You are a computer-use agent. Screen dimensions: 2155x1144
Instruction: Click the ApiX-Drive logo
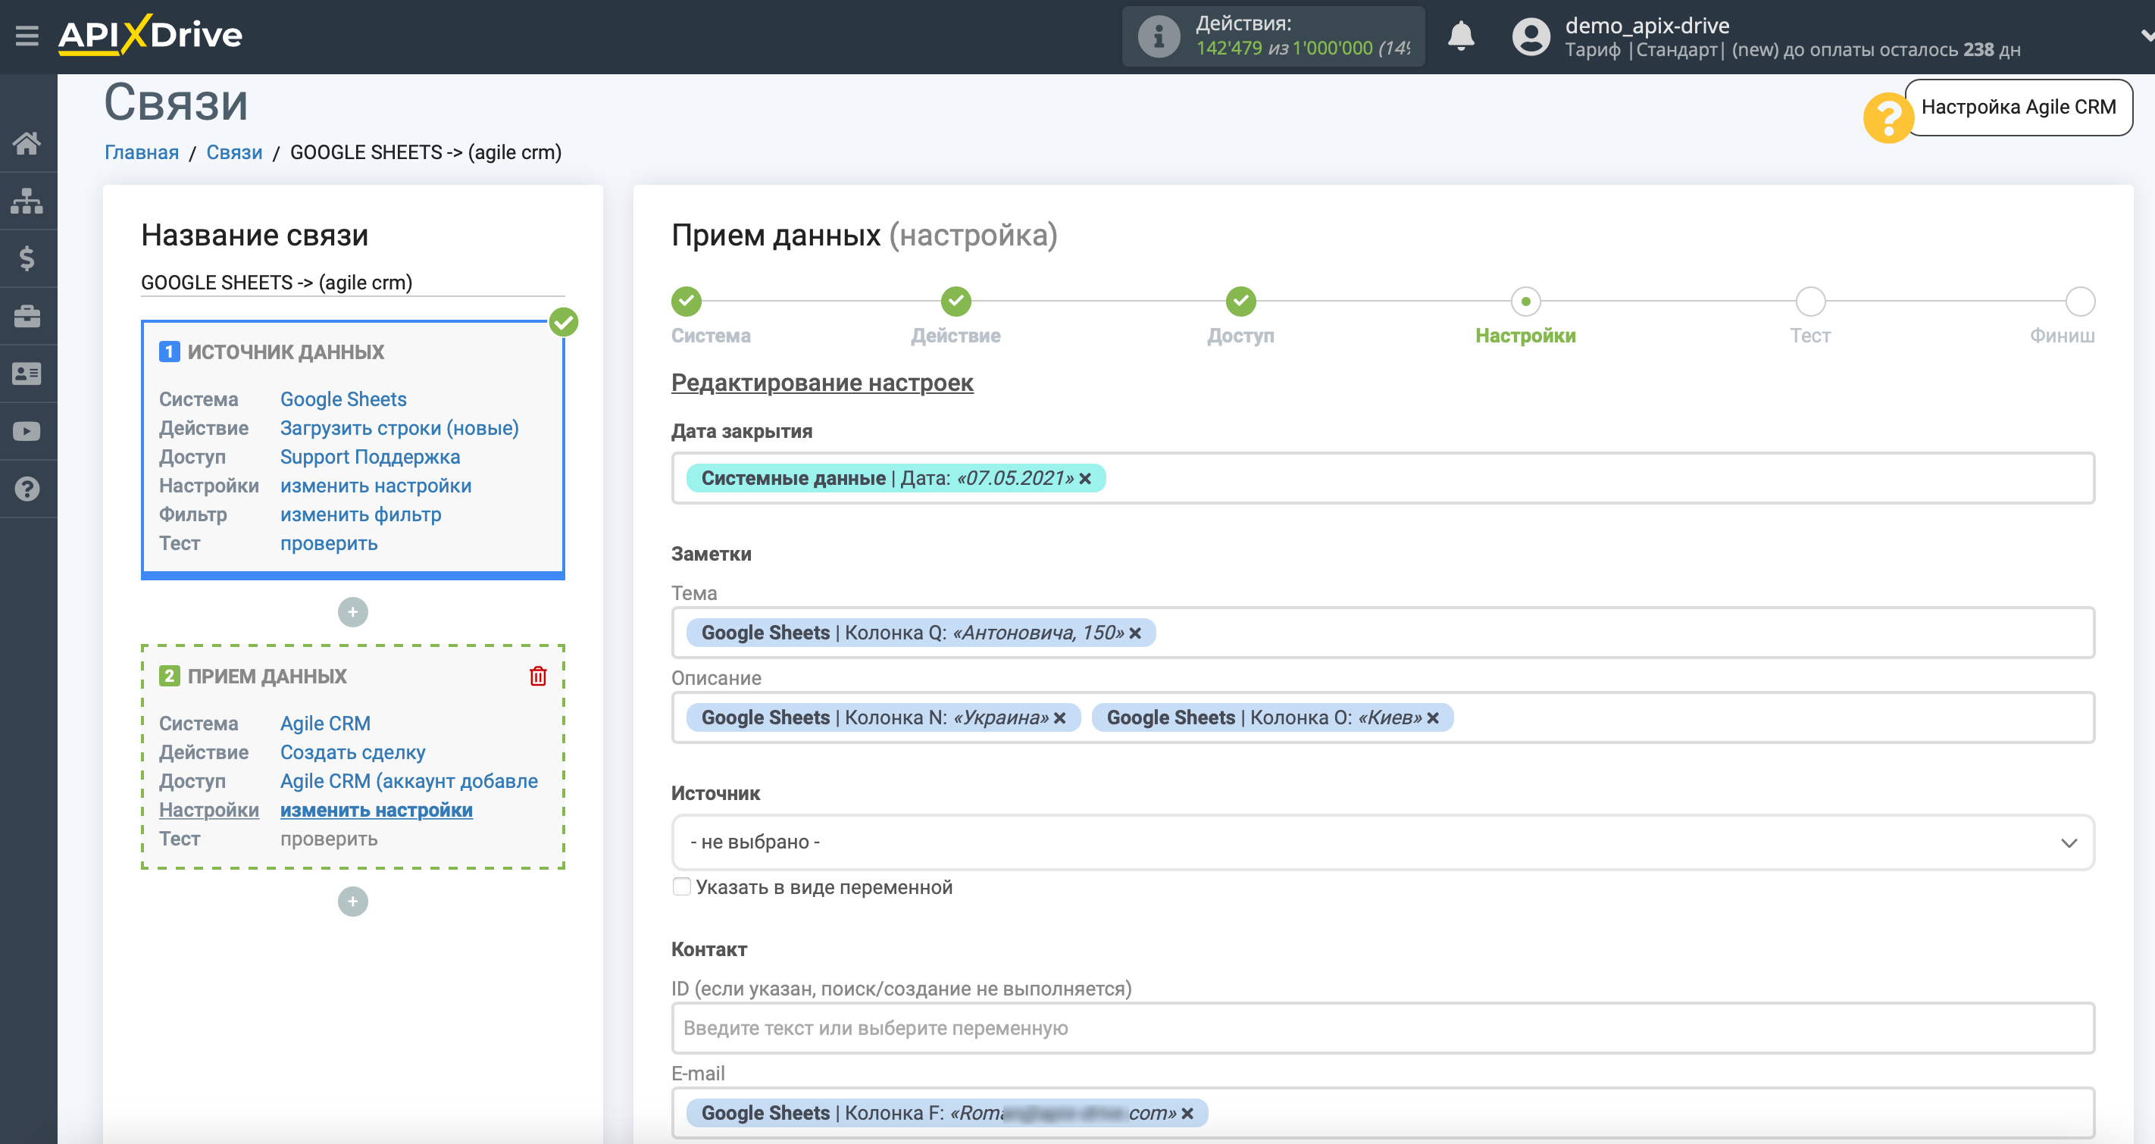151,35
